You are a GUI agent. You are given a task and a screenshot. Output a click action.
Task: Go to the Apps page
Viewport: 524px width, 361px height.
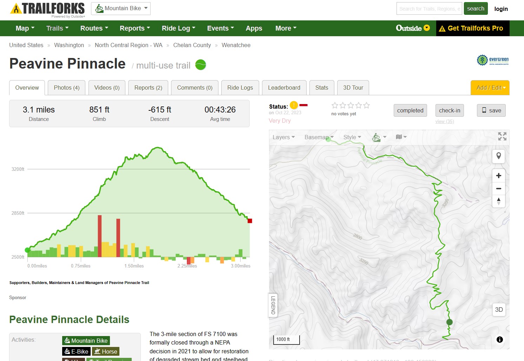click(x=254, y=28)
